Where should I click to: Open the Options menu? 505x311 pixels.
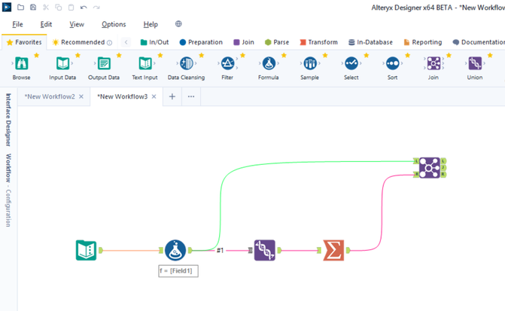[114, 24]
